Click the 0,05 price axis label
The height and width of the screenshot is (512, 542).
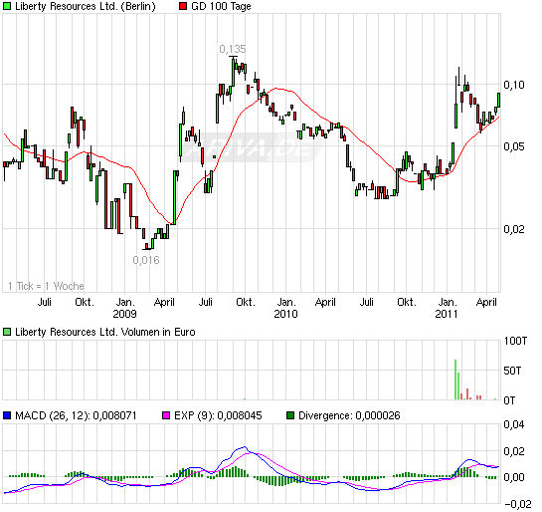pos(513,146)
